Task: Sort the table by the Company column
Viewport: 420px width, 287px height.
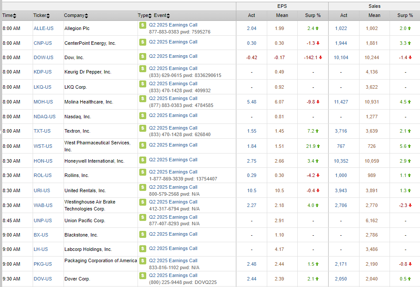Action: pos(76,16)
